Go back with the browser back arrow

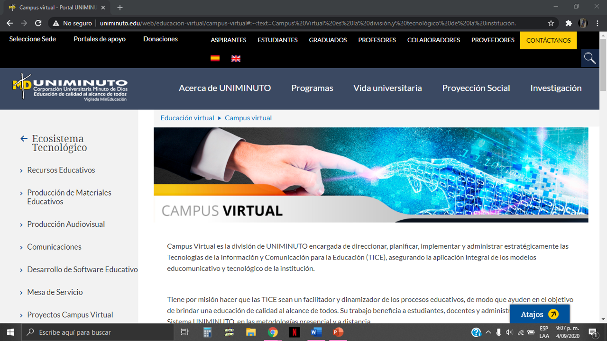[9, 23]
